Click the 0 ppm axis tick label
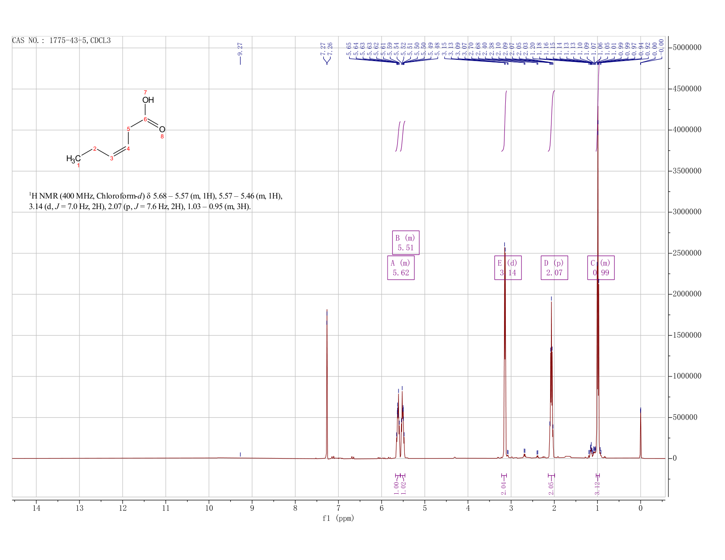The width and height of the screenshot is (725, 560). click(641, 508)
